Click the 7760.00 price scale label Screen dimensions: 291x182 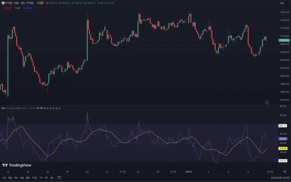(285, 12)
